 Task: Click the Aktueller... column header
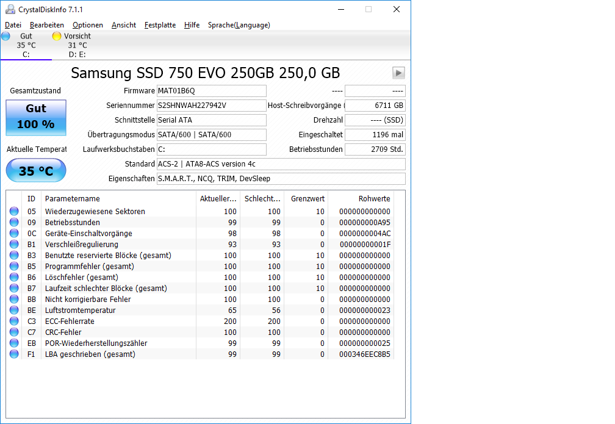pos(218,199)
